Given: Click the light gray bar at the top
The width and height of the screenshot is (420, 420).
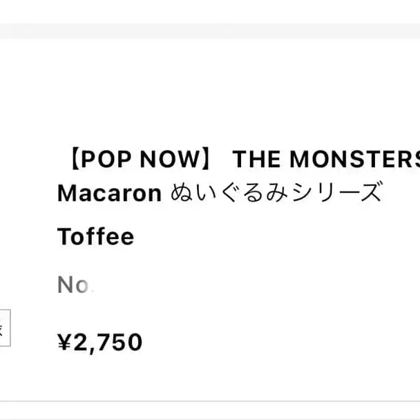Looking at the screenshot, I should tap(210, 30).
